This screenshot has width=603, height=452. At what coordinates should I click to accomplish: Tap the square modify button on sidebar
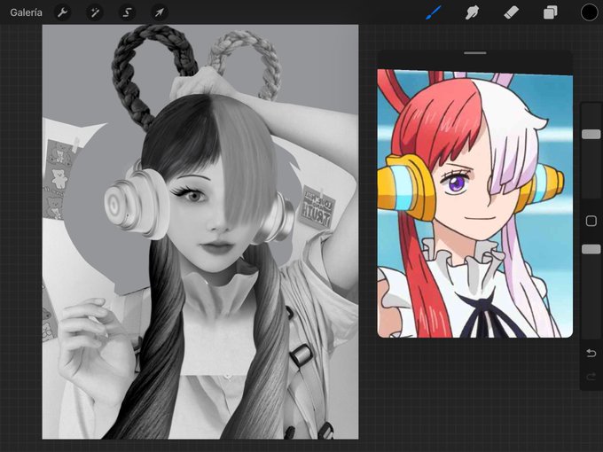591,221
